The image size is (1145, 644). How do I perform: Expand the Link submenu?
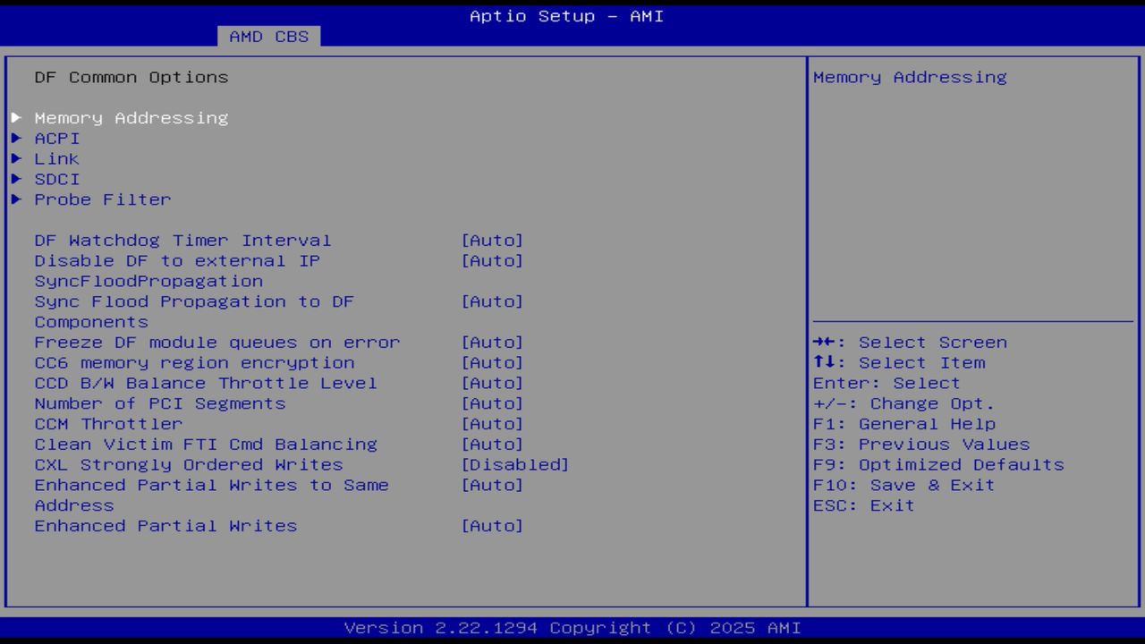57,158
